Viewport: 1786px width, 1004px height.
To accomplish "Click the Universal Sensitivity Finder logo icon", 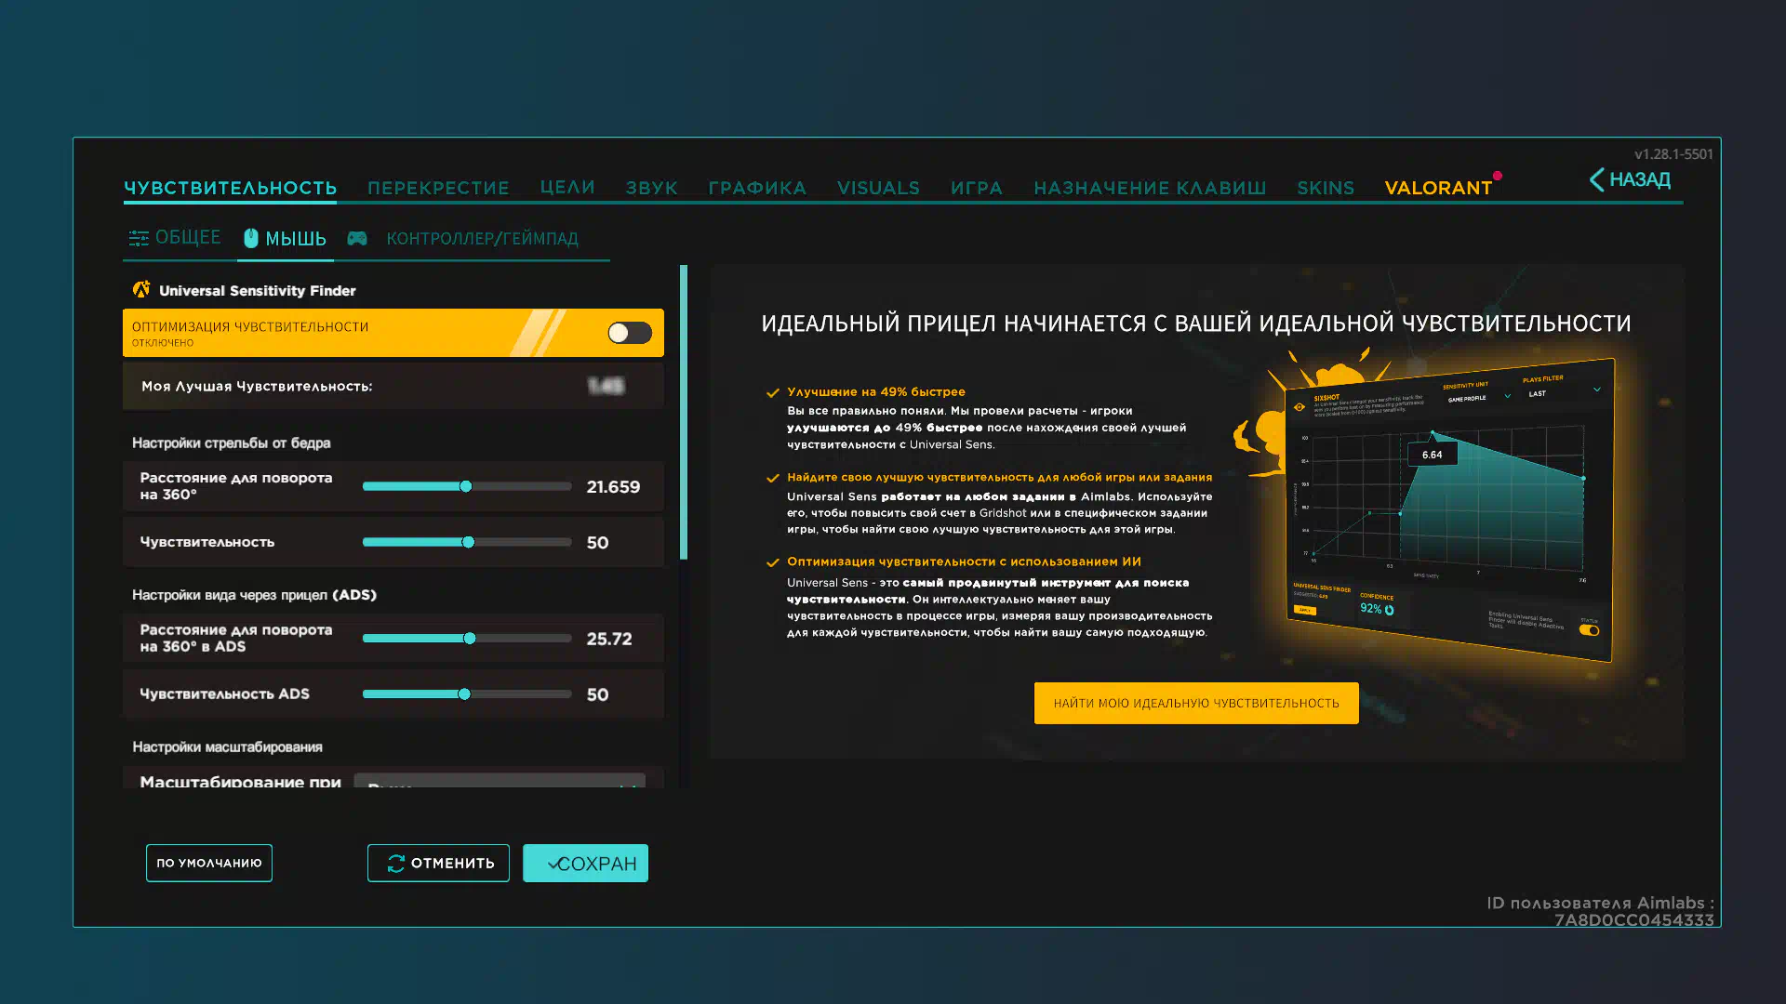I will pos(141,290).
